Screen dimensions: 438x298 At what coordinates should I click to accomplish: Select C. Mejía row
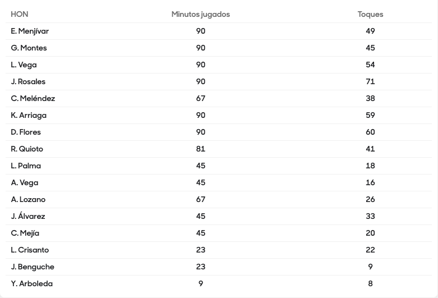point(25,233)
